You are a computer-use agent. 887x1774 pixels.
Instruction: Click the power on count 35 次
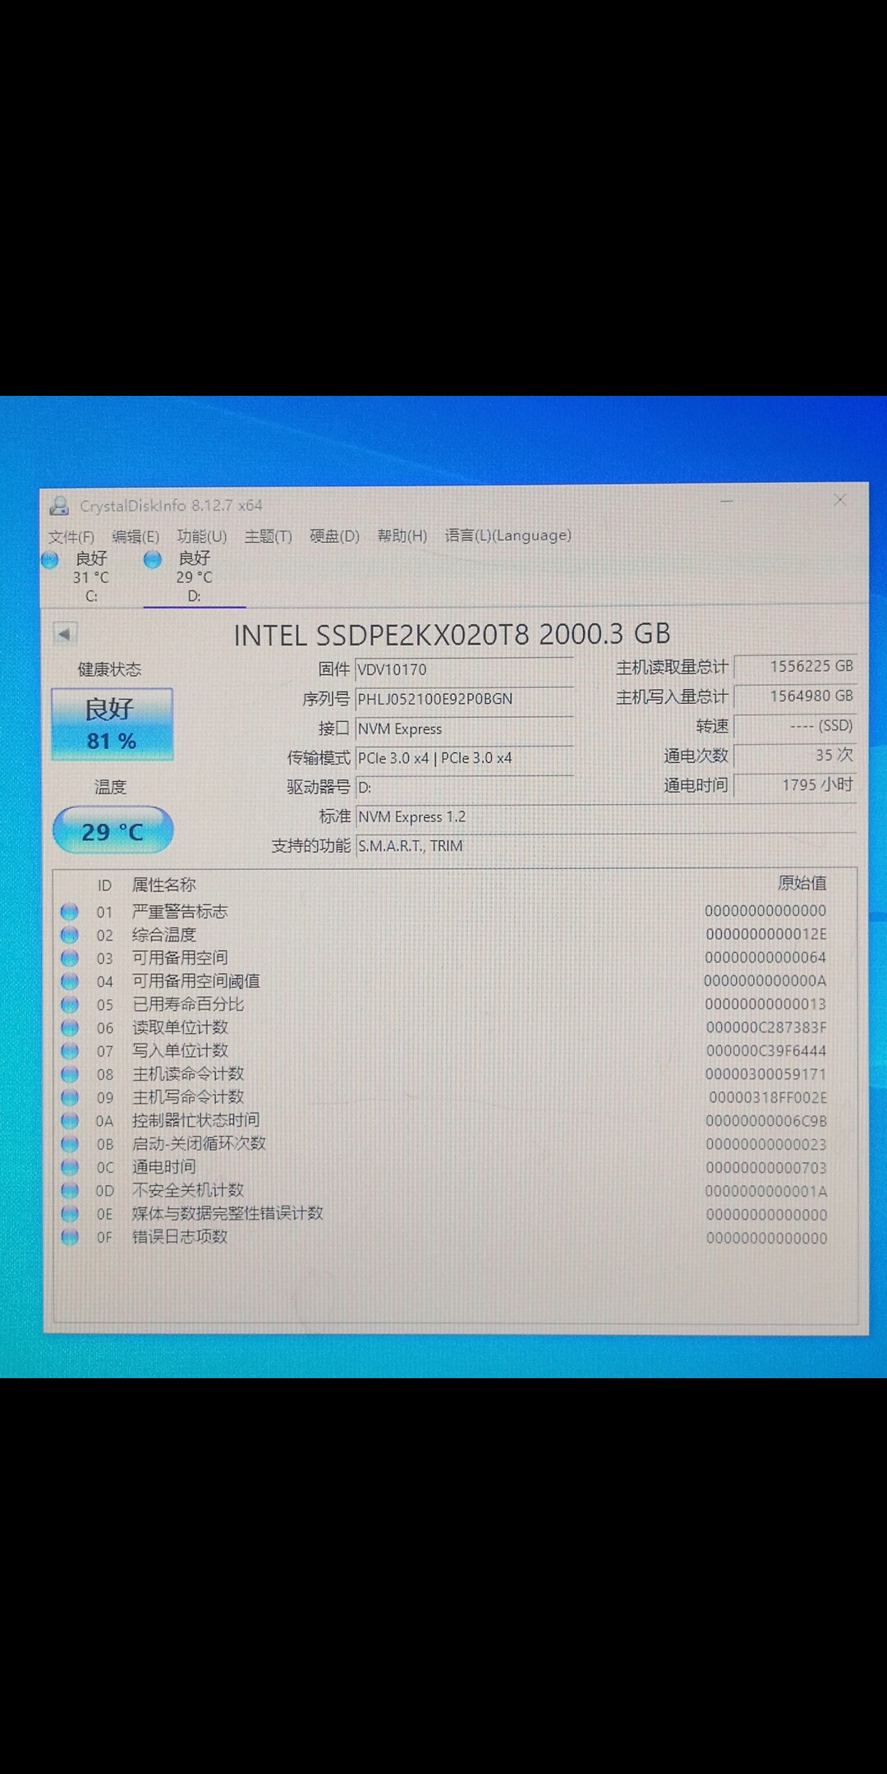point(795,755)
